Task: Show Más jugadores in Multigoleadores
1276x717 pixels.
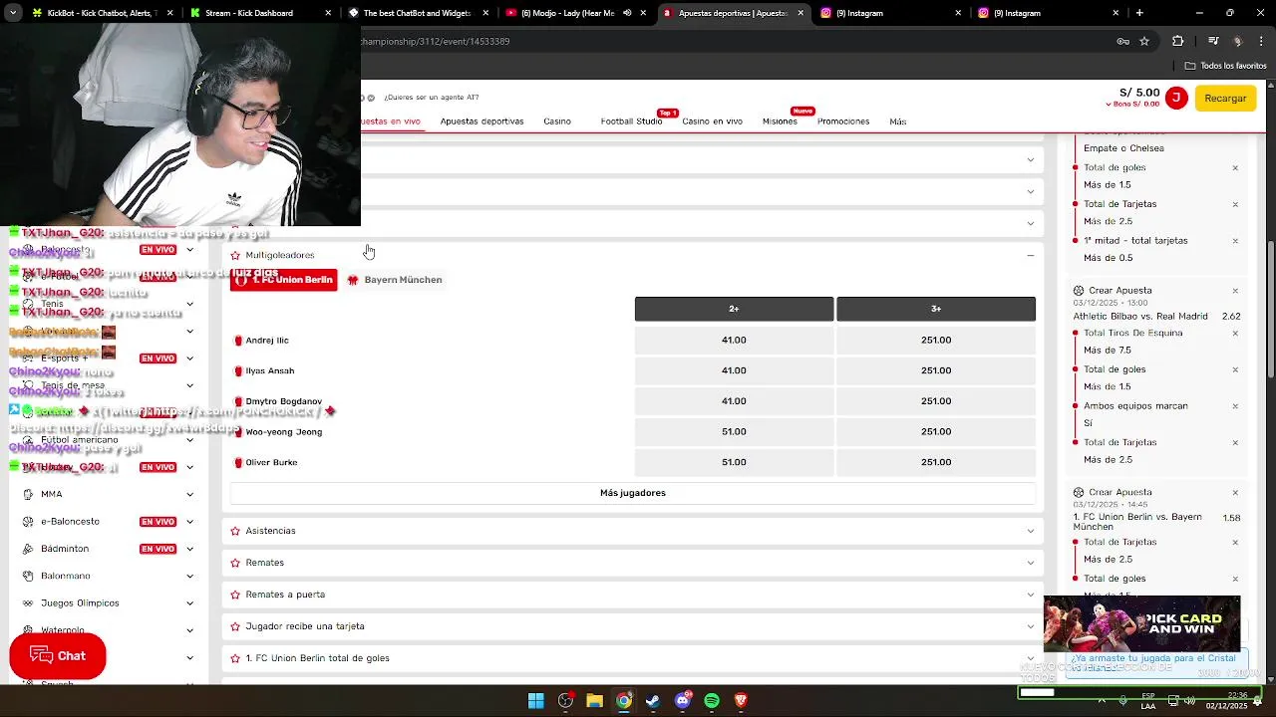Action: pos(632,493)
